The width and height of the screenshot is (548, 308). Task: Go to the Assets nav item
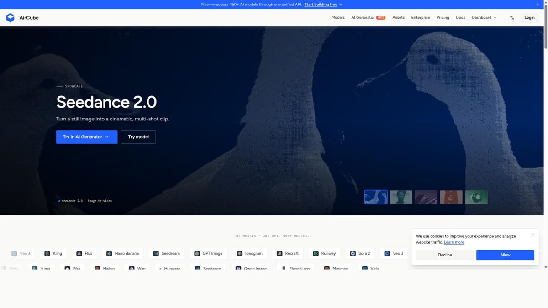(398, 18)
